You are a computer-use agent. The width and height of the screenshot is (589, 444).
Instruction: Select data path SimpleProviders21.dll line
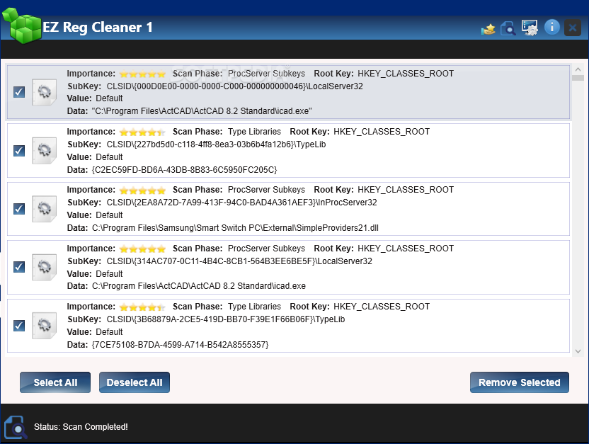point(235,228)
